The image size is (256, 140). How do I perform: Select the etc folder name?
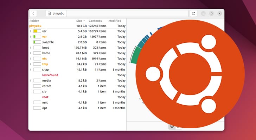tap(44, 59)
